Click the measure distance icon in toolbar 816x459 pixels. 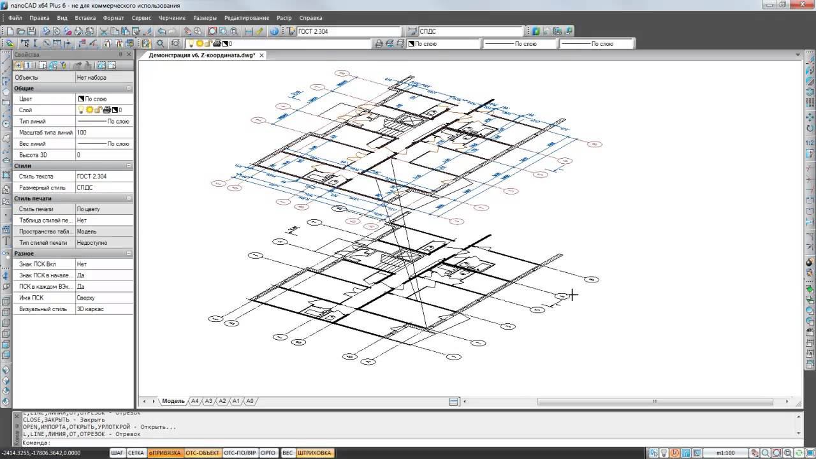[249, 31]
